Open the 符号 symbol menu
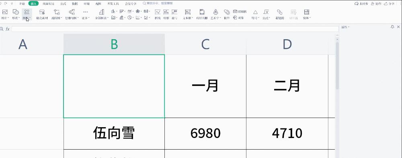The width and height of the screenshot is (402, 158). click(255, 14)
